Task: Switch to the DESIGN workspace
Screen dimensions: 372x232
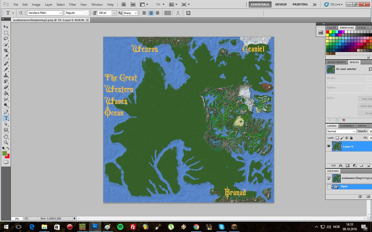Action: coord(281,5)
